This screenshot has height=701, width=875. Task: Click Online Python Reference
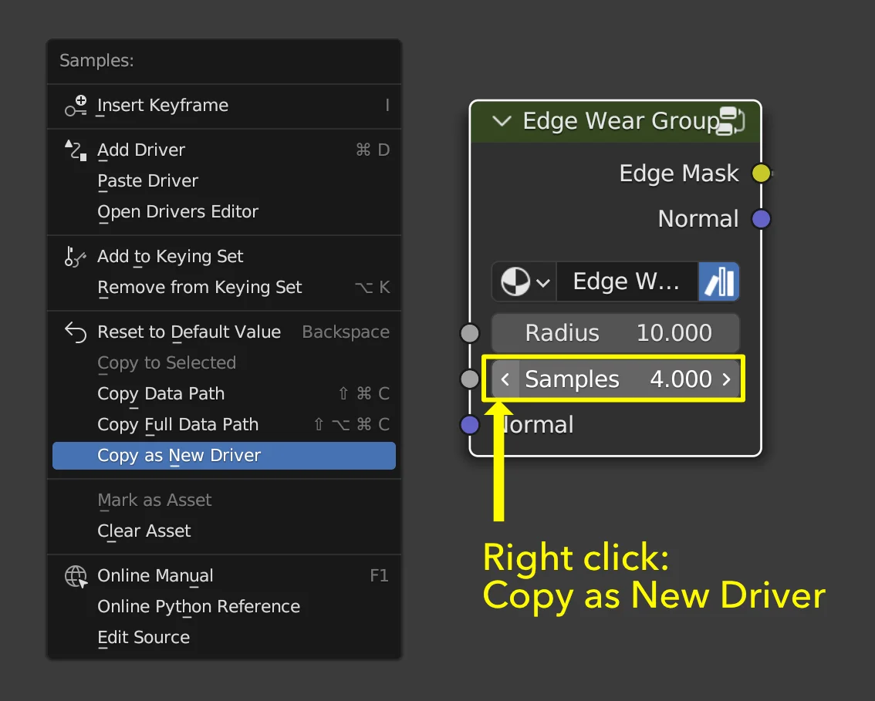click(198, 607)
